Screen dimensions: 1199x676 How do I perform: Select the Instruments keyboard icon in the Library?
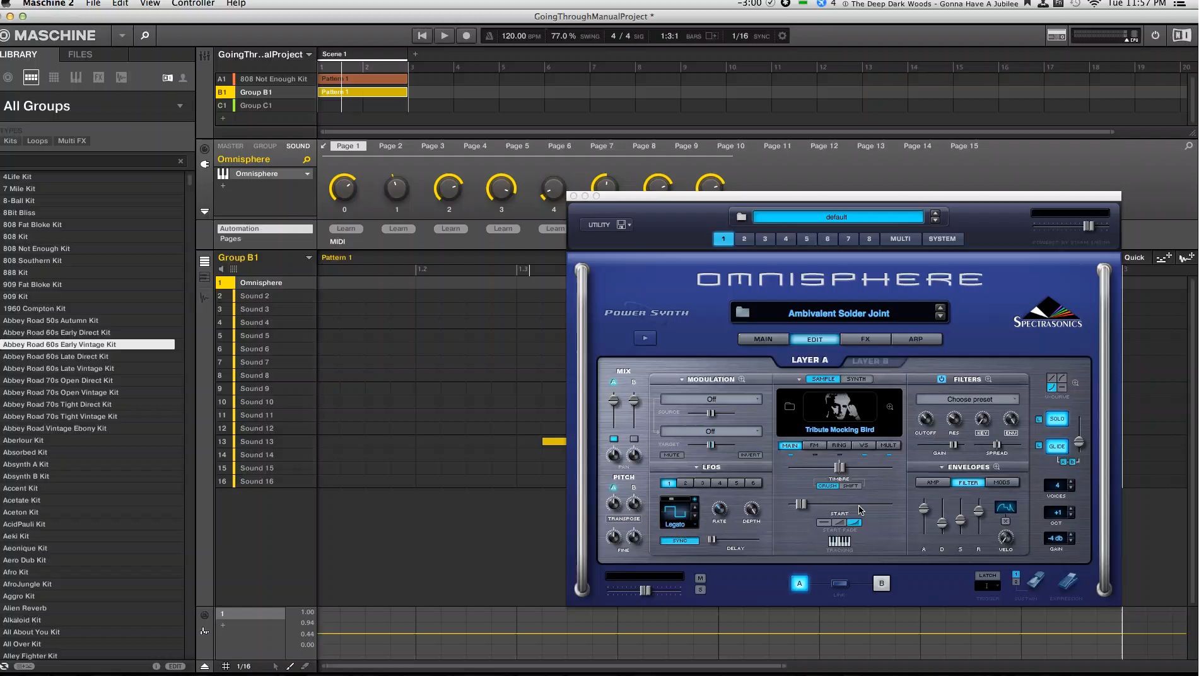[x=76, y=77]
